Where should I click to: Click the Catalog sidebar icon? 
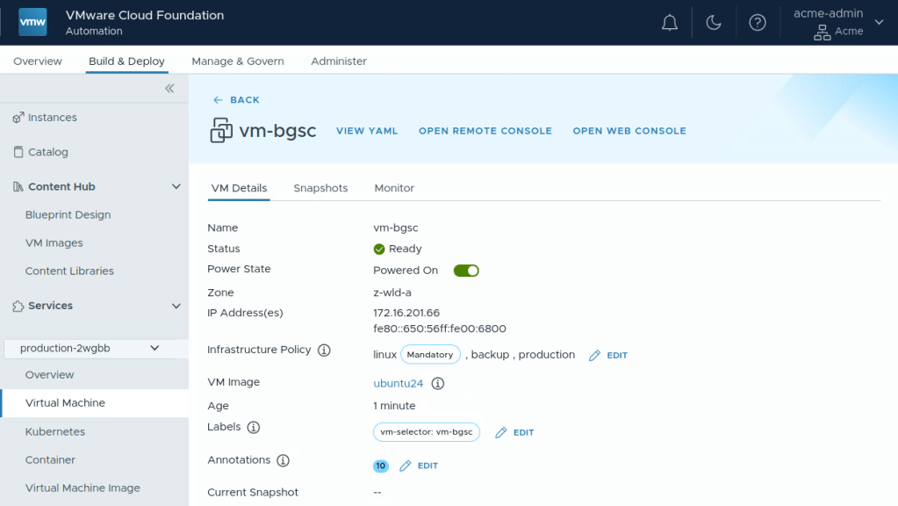[18, 152]
